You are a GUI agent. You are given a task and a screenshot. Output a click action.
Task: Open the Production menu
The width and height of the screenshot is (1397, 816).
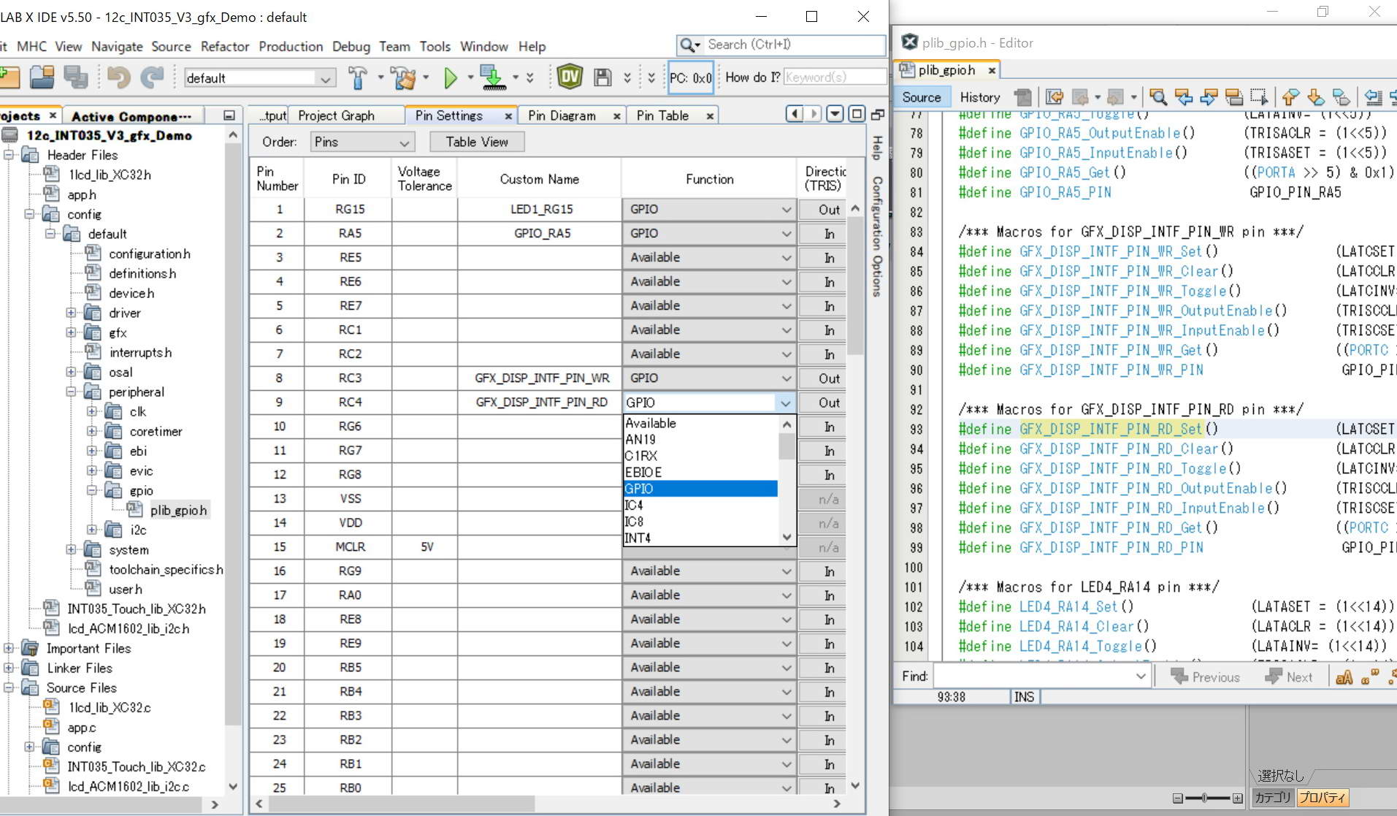291,46
